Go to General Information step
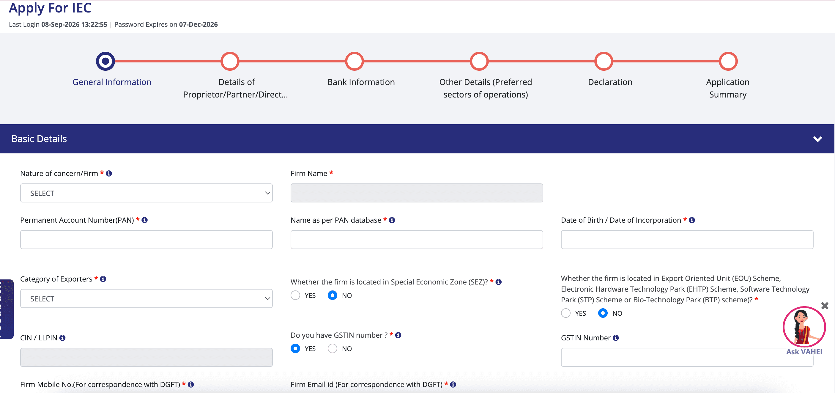 coord(105,61)
